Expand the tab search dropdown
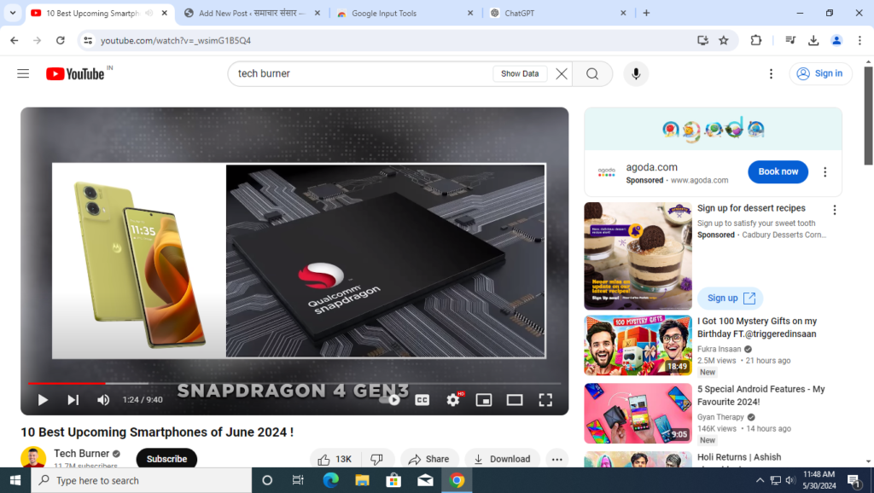This screenshot has height=493, width=874. (12, 13)
